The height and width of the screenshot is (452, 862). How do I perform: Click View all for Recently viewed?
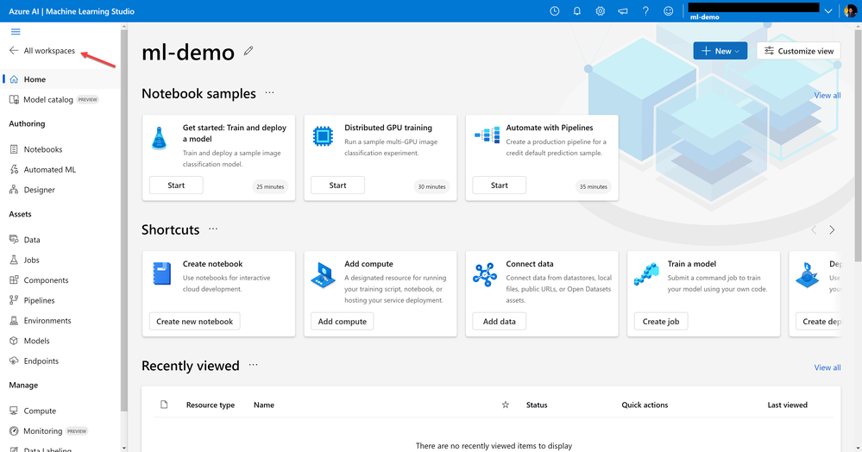pyautogui.click(x=827, y=367)
